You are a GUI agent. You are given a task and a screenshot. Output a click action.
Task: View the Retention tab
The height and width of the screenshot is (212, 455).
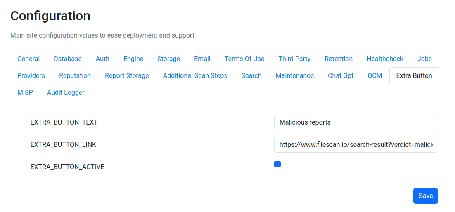pyautogui.click(x=338, y=59)
